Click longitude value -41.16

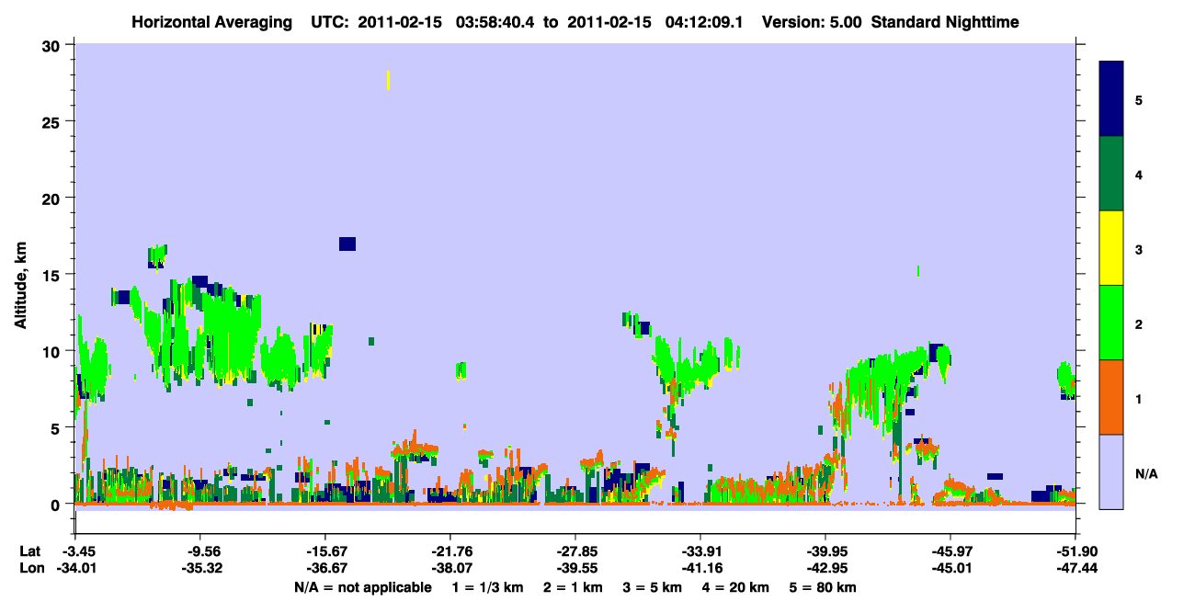coord(700,568)
